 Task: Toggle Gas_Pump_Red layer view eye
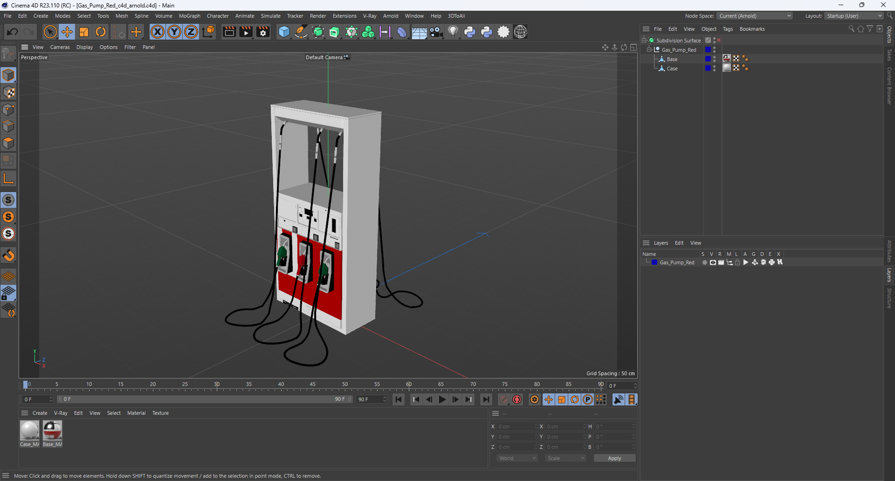(x=713, y=262)
